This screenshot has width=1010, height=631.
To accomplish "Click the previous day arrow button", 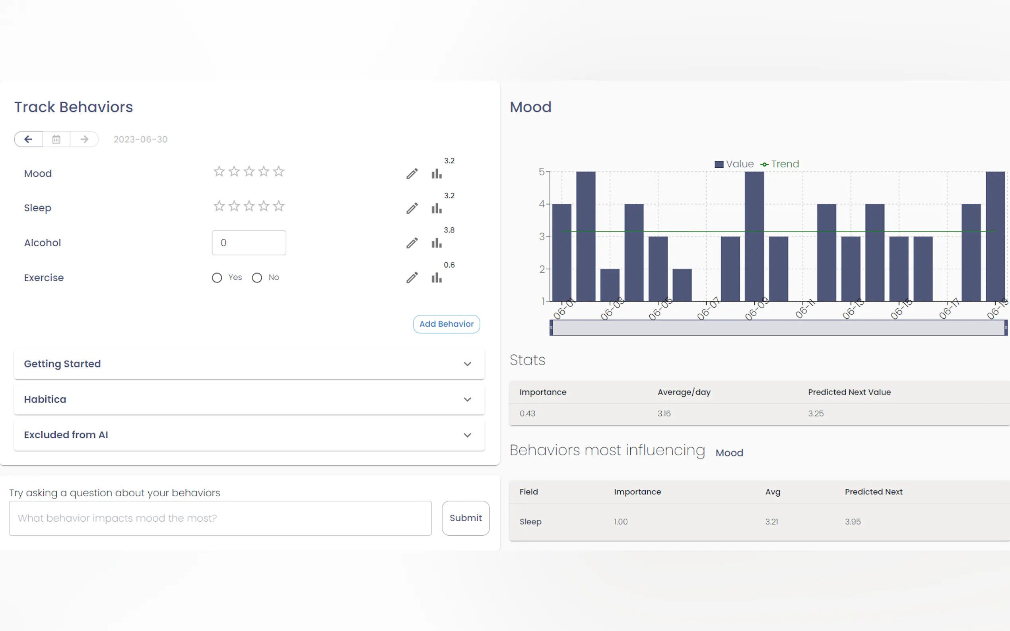I will click(28, 139).
